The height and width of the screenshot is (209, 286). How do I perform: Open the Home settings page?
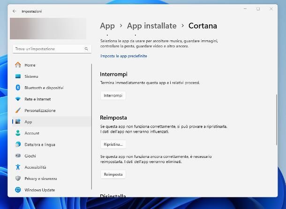coord(52,65)
